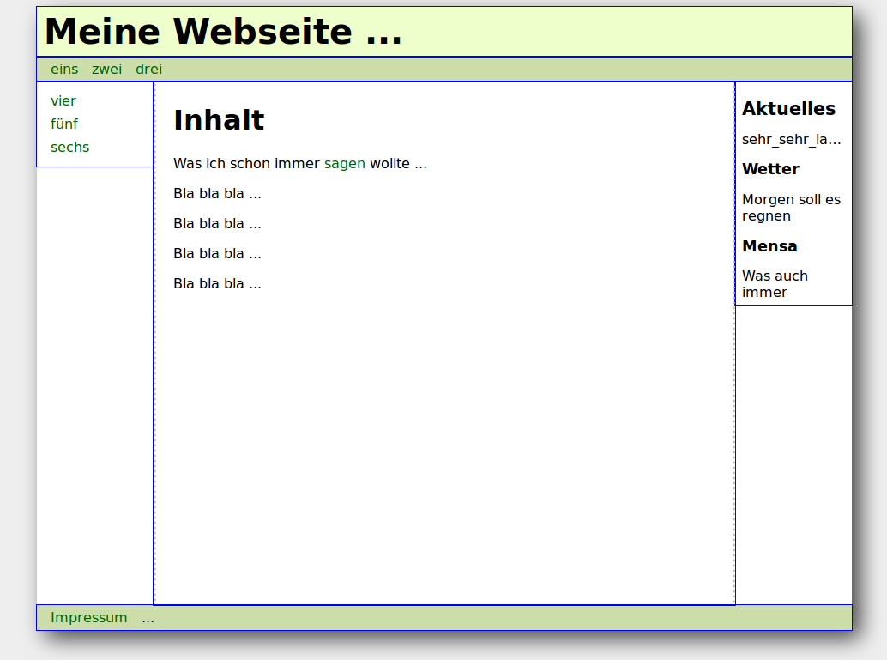Click the 'Mensa' heading
887x660 pixels.
point(769,246)
